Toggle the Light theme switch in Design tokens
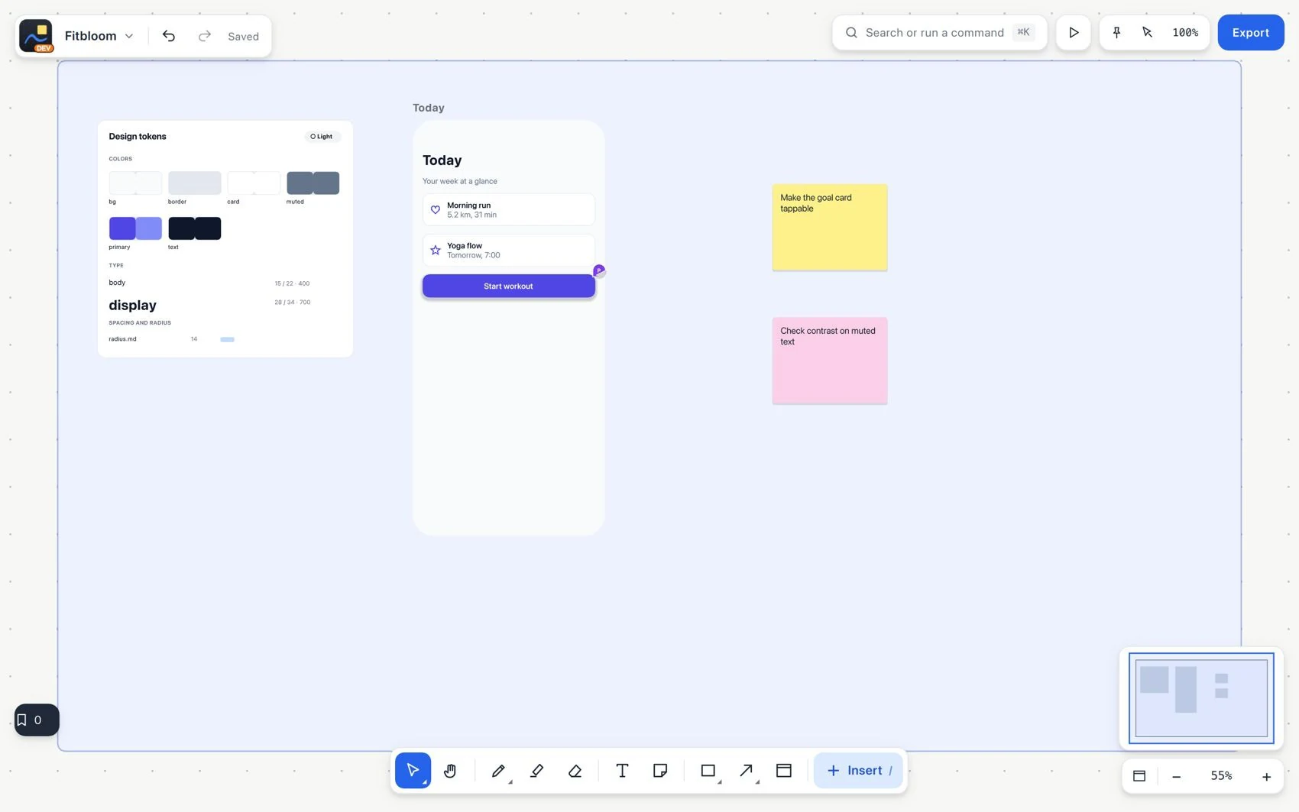The height and width of the screenshot is (812, 1299). (322, 137)
